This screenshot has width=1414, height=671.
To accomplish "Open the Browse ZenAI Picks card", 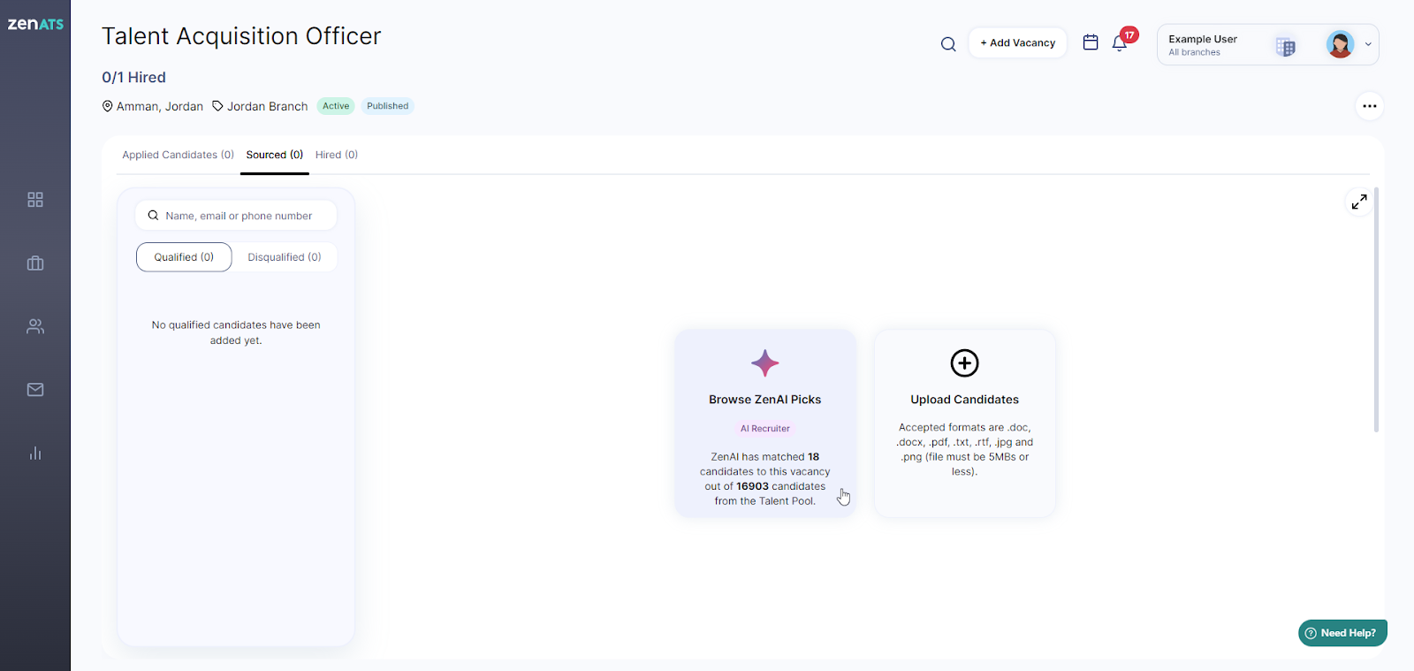I will (765, 423).
